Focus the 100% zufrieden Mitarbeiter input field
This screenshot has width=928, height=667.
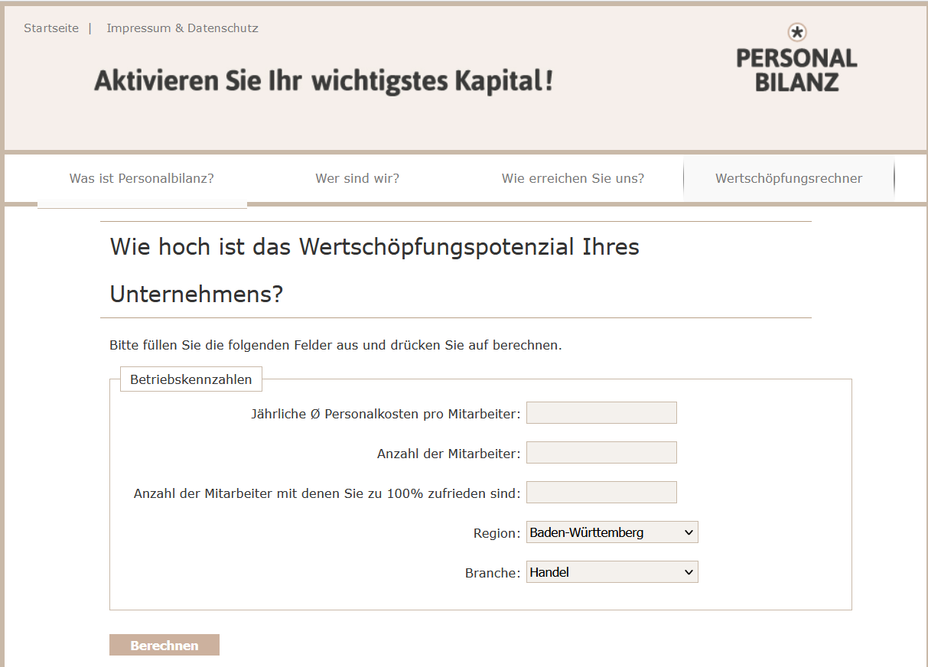(601, 493)
